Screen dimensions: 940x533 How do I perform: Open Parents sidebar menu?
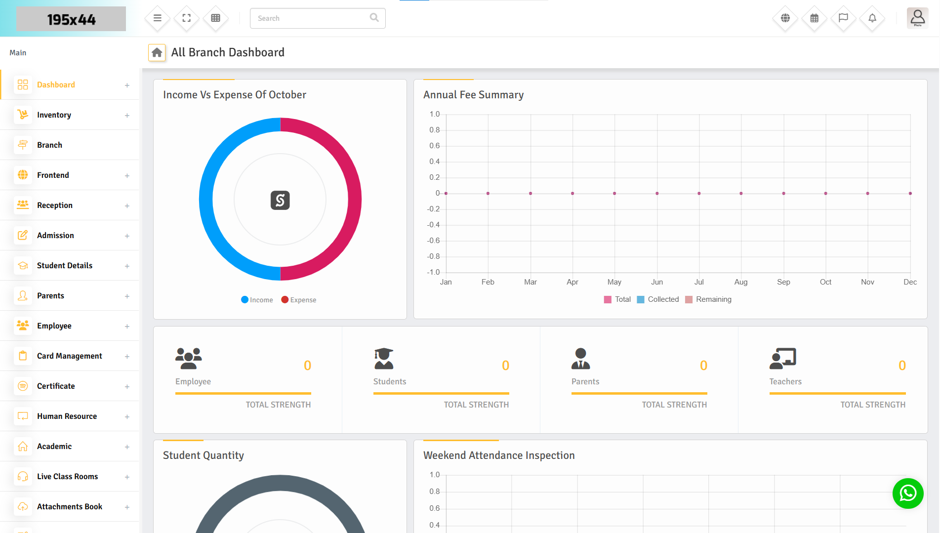pos(70,295)
